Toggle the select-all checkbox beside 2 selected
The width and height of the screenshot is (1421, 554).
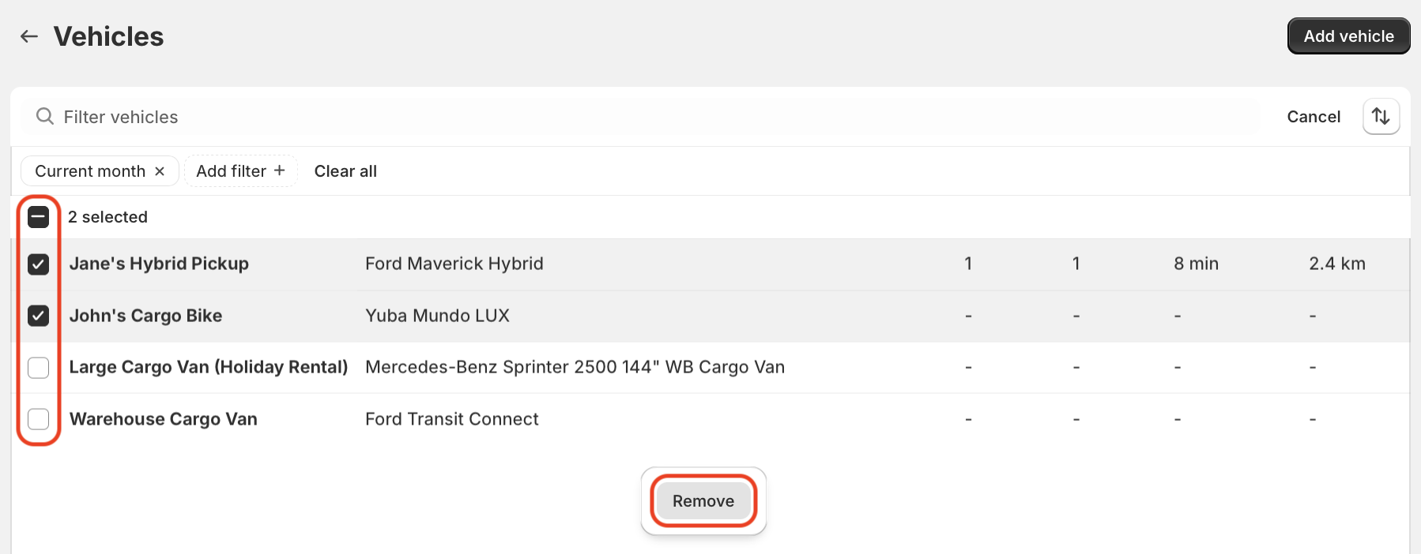39,217
